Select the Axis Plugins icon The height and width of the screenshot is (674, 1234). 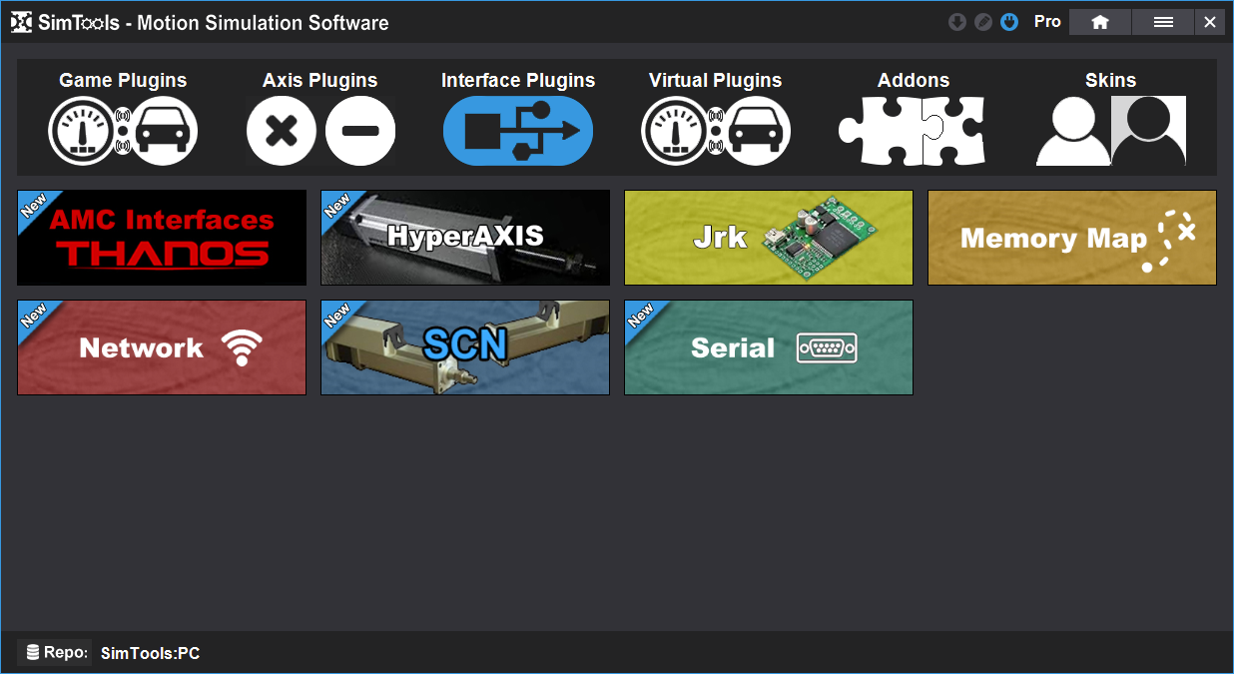[x=320, y=131]
